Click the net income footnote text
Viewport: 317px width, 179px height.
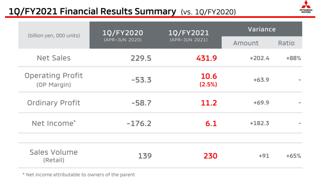78,175
